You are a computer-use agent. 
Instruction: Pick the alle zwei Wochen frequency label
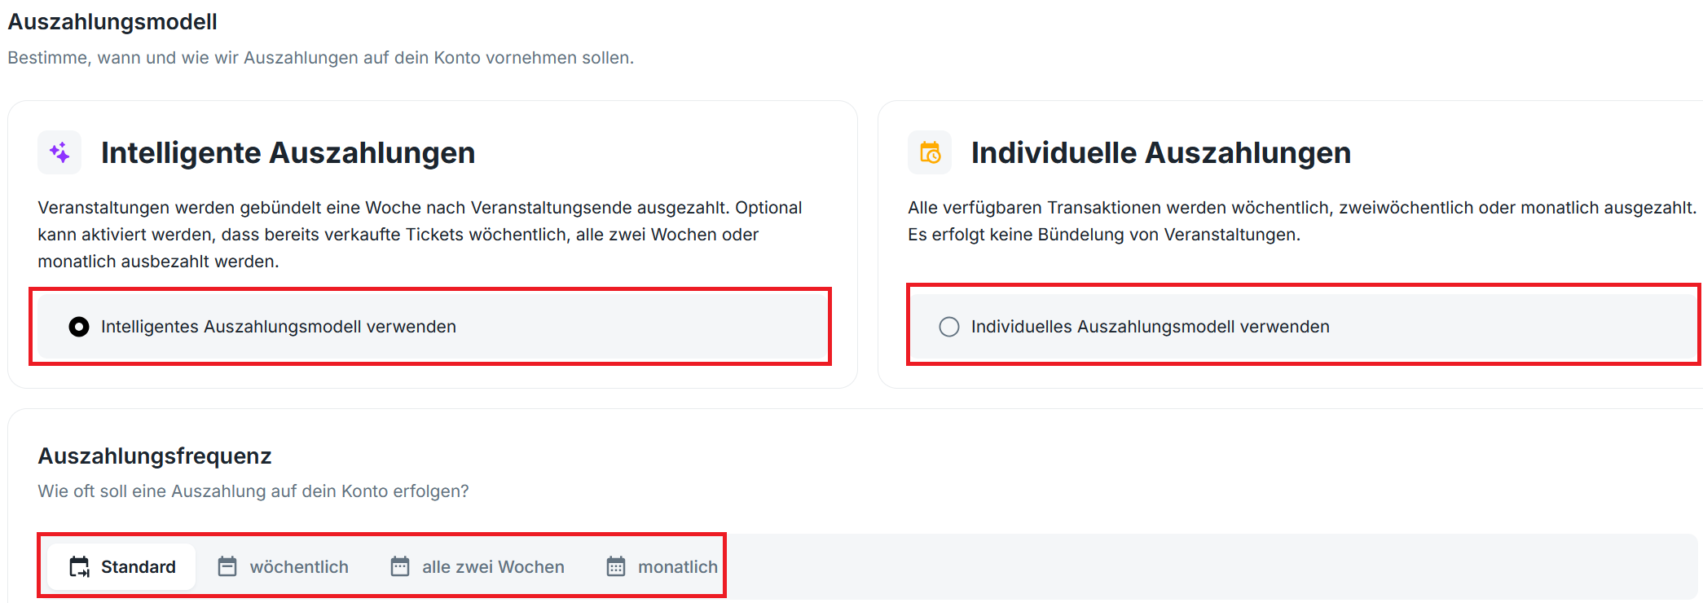pyautogui.click(x=493, y=566)
